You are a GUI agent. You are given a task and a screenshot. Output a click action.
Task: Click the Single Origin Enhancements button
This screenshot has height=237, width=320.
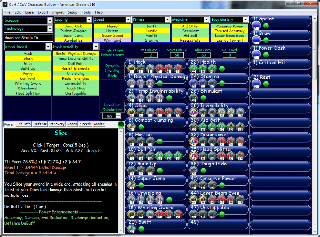112,53
